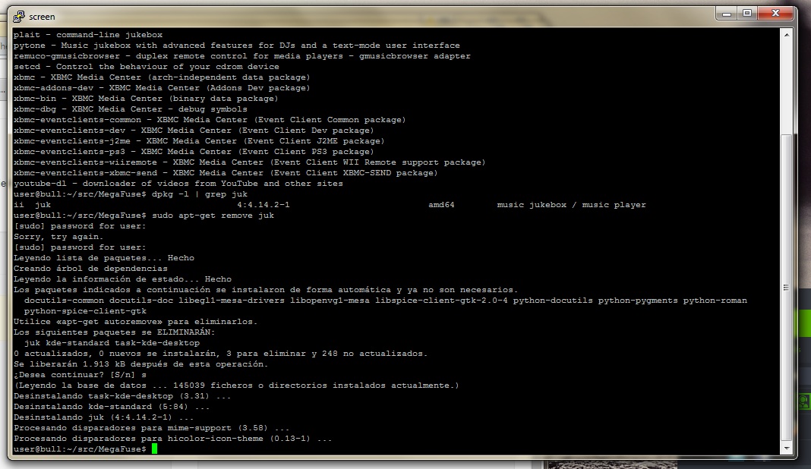This screenshot has height=469, width=811.
Task: Click the 'Utilice «apt-get autoremove»' line
Action: pyautogui.click(x=135, y=322)
